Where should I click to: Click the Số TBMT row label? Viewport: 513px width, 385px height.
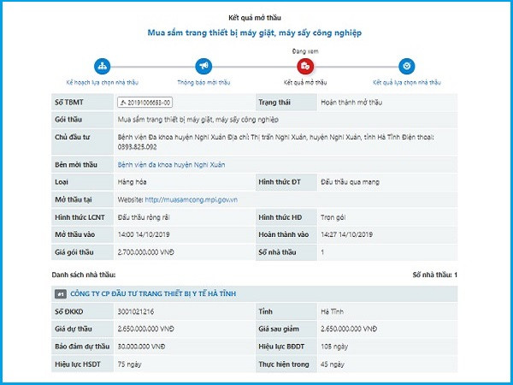pyautogui.click(x=69, y=103)
